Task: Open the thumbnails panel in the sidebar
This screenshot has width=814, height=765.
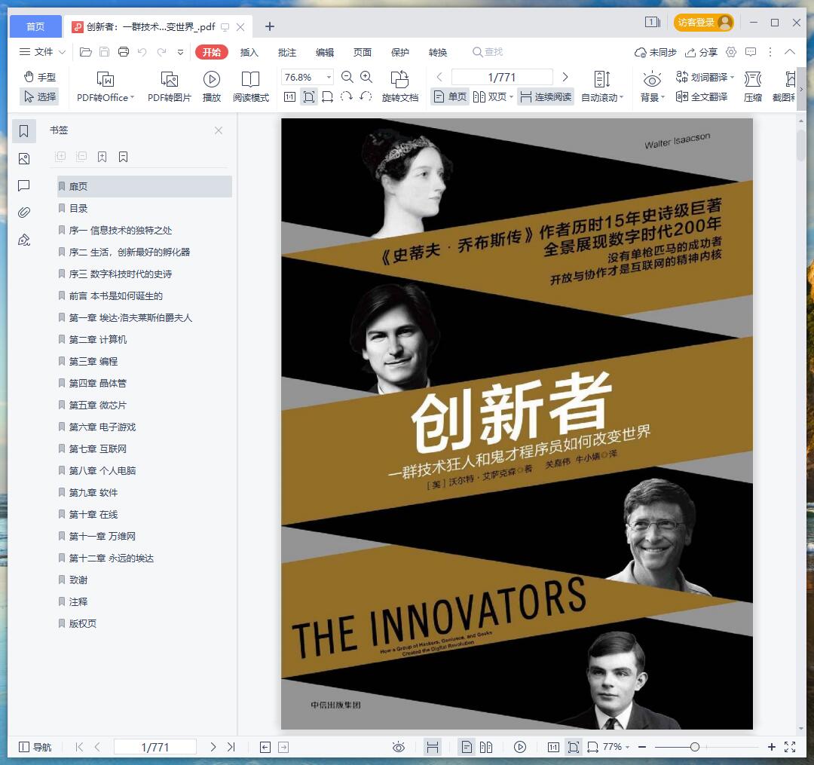Action: [x=24, y=159]
